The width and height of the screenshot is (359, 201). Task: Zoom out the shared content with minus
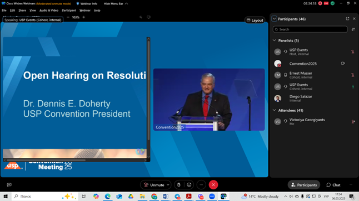tap(68, 17)
